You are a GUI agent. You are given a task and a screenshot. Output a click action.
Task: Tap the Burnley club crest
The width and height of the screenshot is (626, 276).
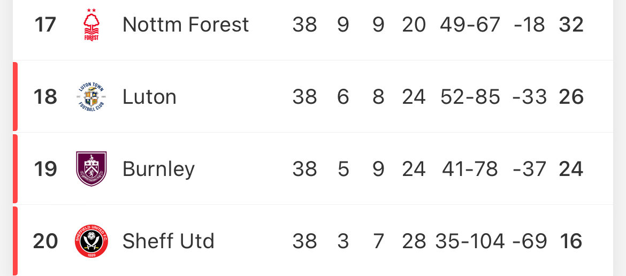[91, 169]
